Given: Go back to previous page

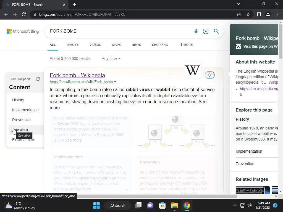Looking at the screenshot, I should pos(6,14).
